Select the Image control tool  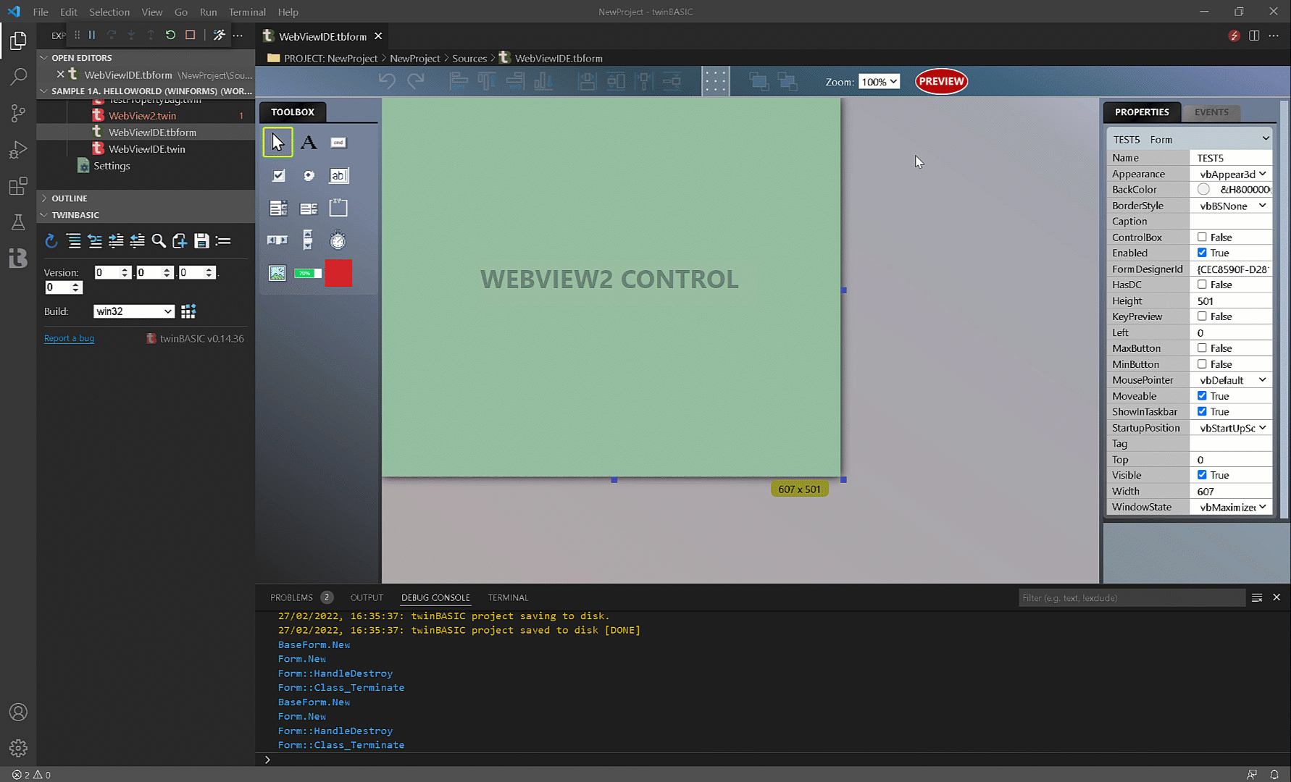[277, 273]
